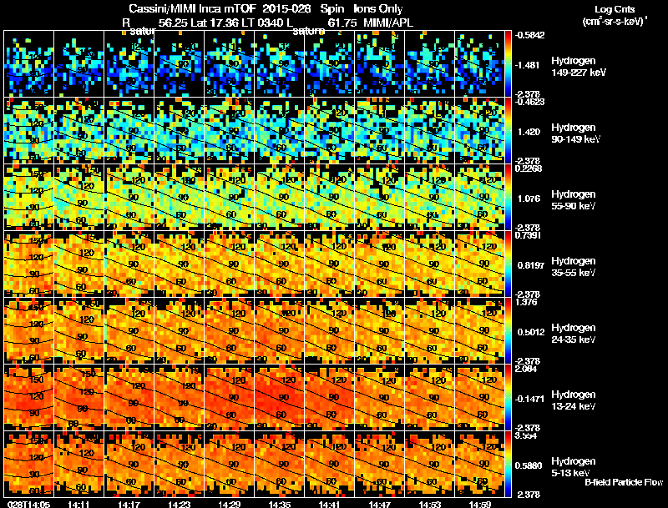Open the 149-227 keV panel at 14:41

coord(330,64)
